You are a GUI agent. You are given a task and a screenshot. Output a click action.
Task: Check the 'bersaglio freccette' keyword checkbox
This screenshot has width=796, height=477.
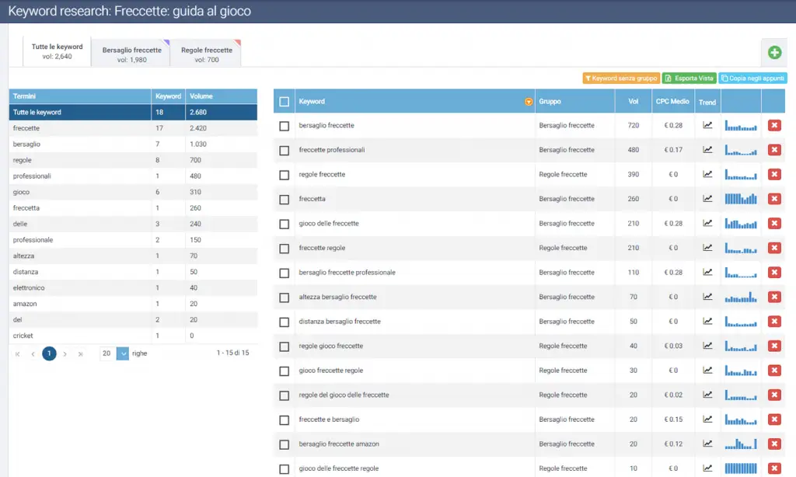click(x=285, y=126)
